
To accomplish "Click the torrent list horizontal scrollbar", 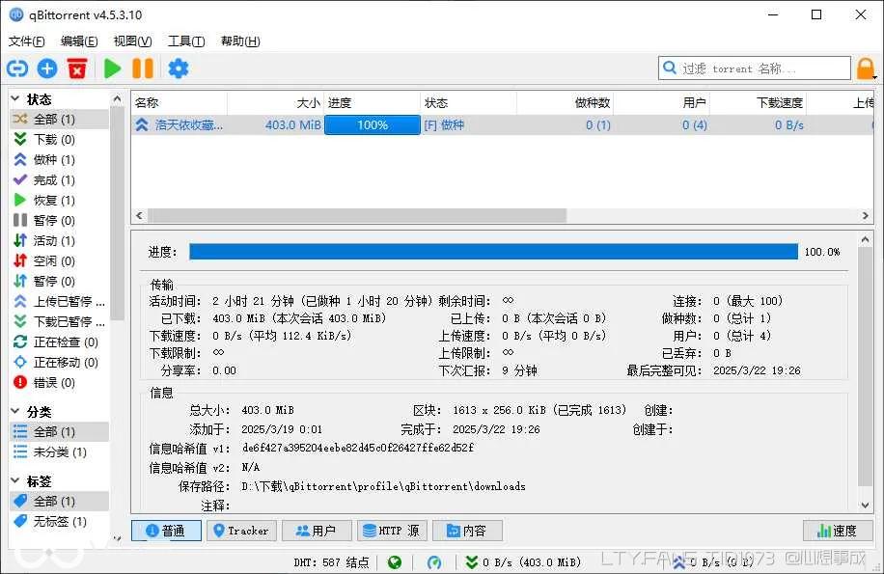I will (x=357, y=216).
